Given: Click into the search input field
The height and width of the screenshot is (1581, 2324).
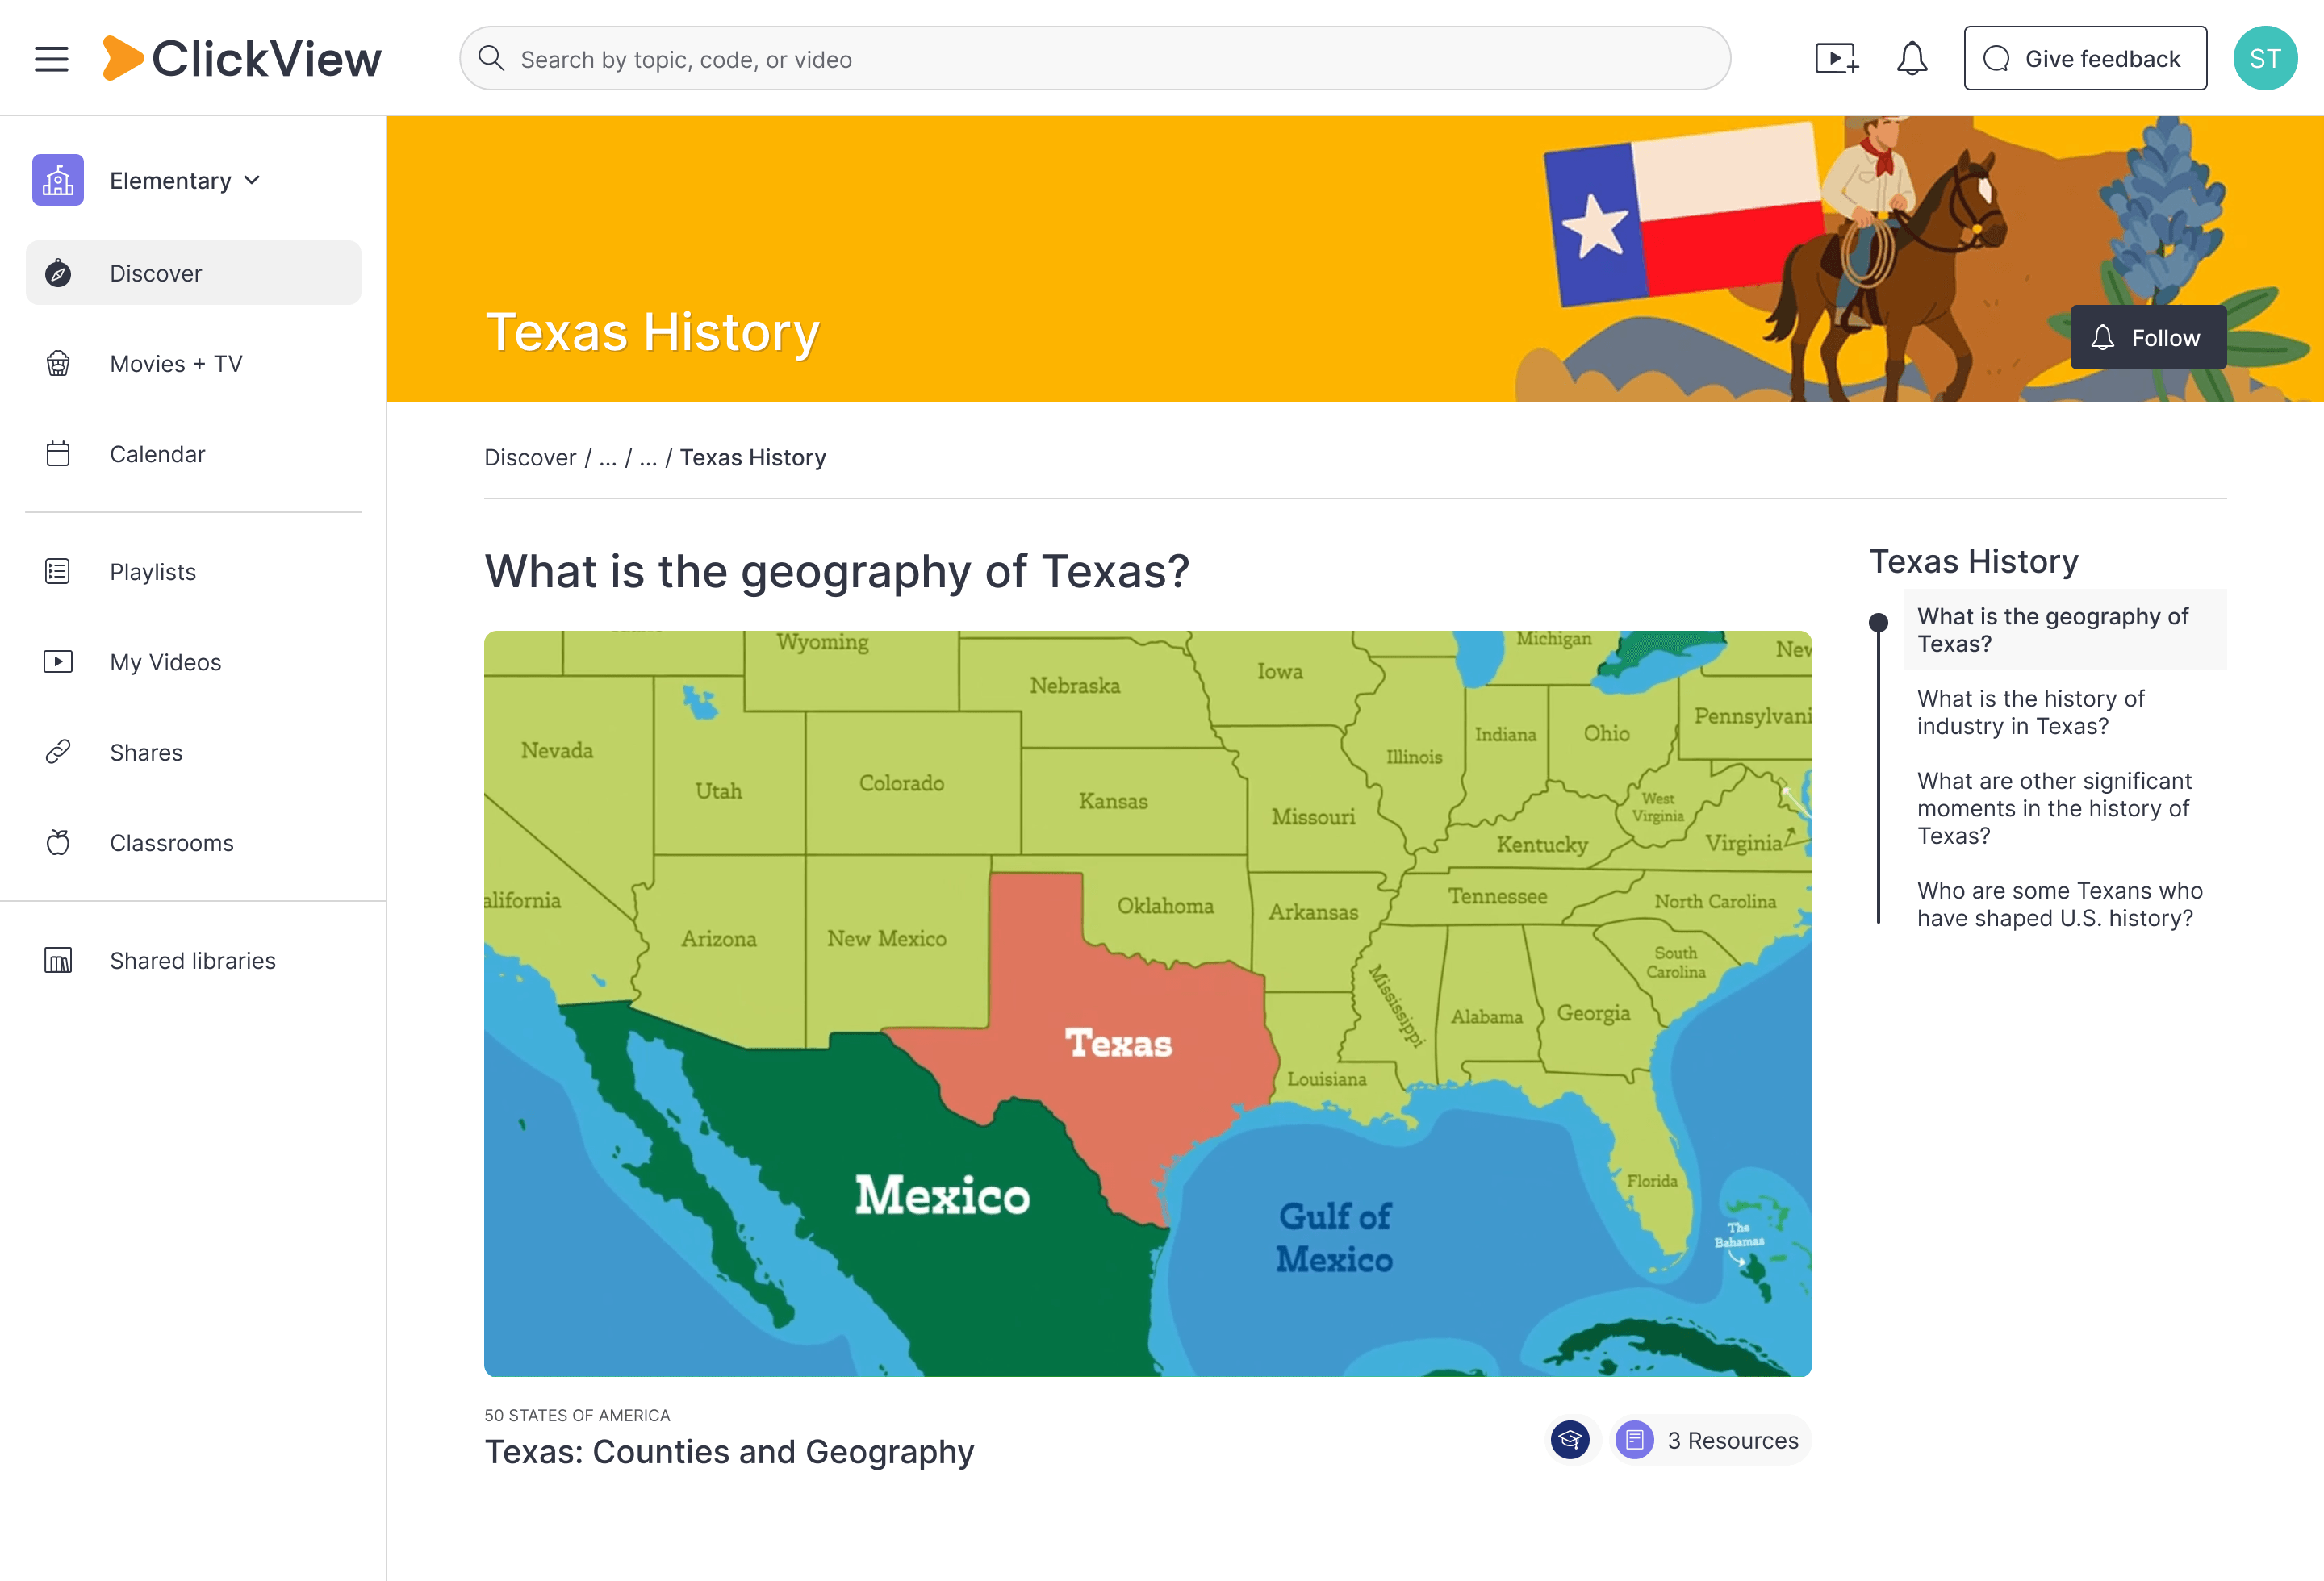Looking at the screenshot, I should pos(1095,59).
